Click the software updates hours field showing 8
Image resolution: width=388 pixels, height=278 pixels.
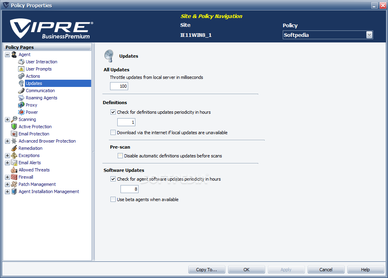[129, 189]
